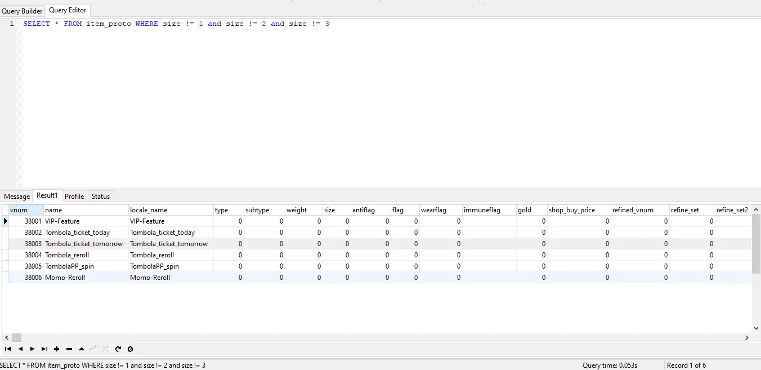Click the discard changes X icon

[x=106, y=349]
